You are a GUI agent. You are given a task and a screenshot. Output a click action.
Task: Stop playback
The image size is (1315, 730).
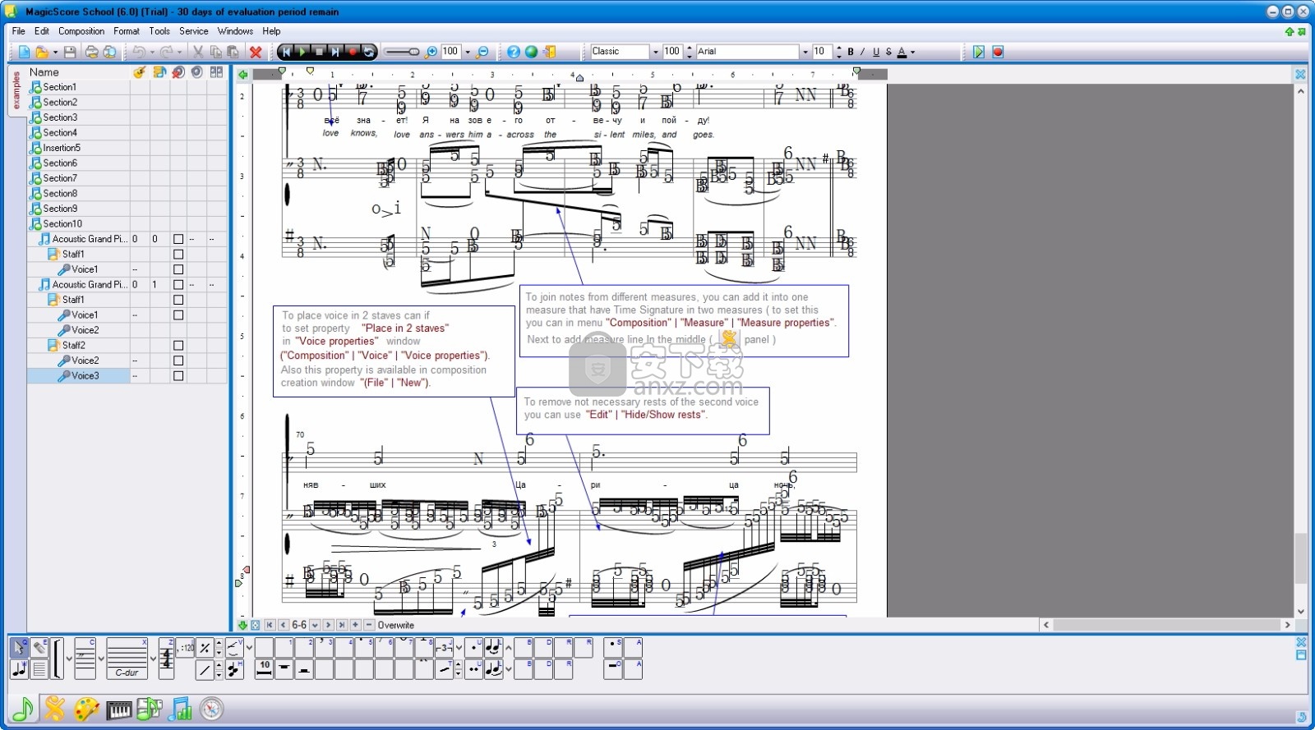coord(319,52)
